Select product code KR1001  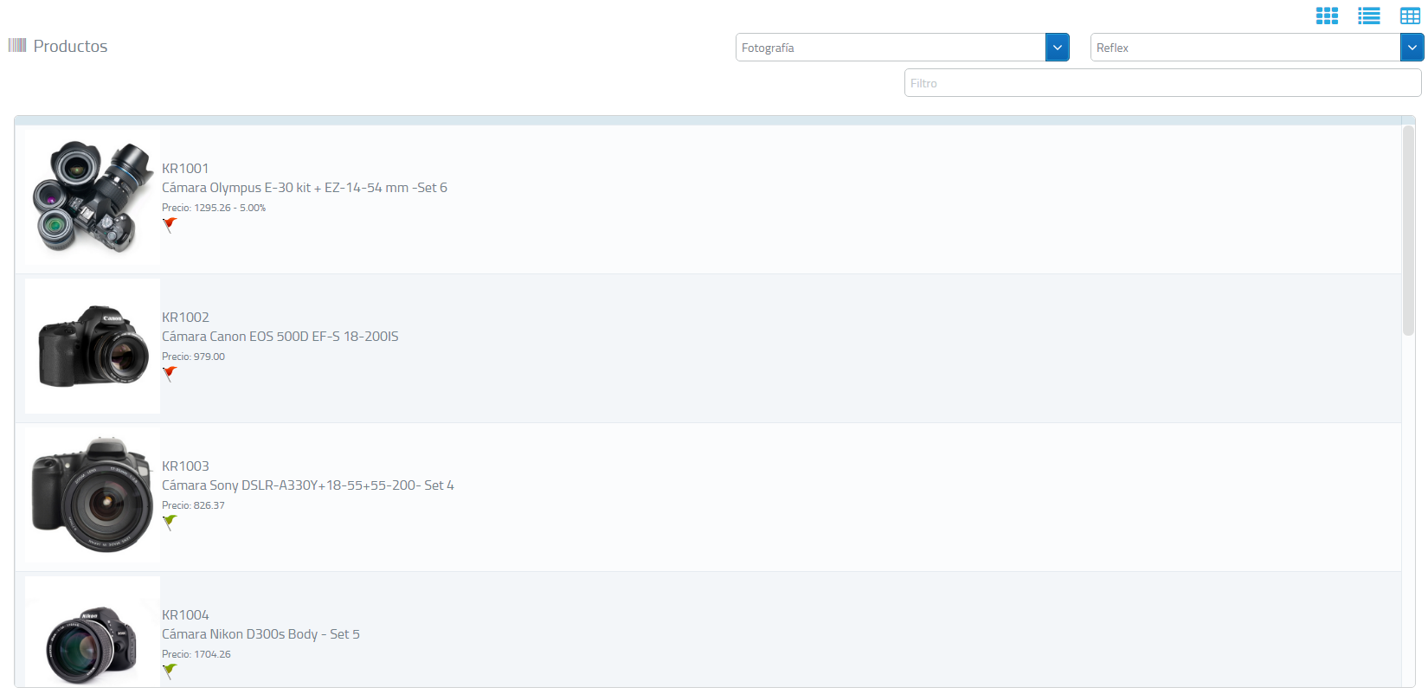[x=185, y=169]
